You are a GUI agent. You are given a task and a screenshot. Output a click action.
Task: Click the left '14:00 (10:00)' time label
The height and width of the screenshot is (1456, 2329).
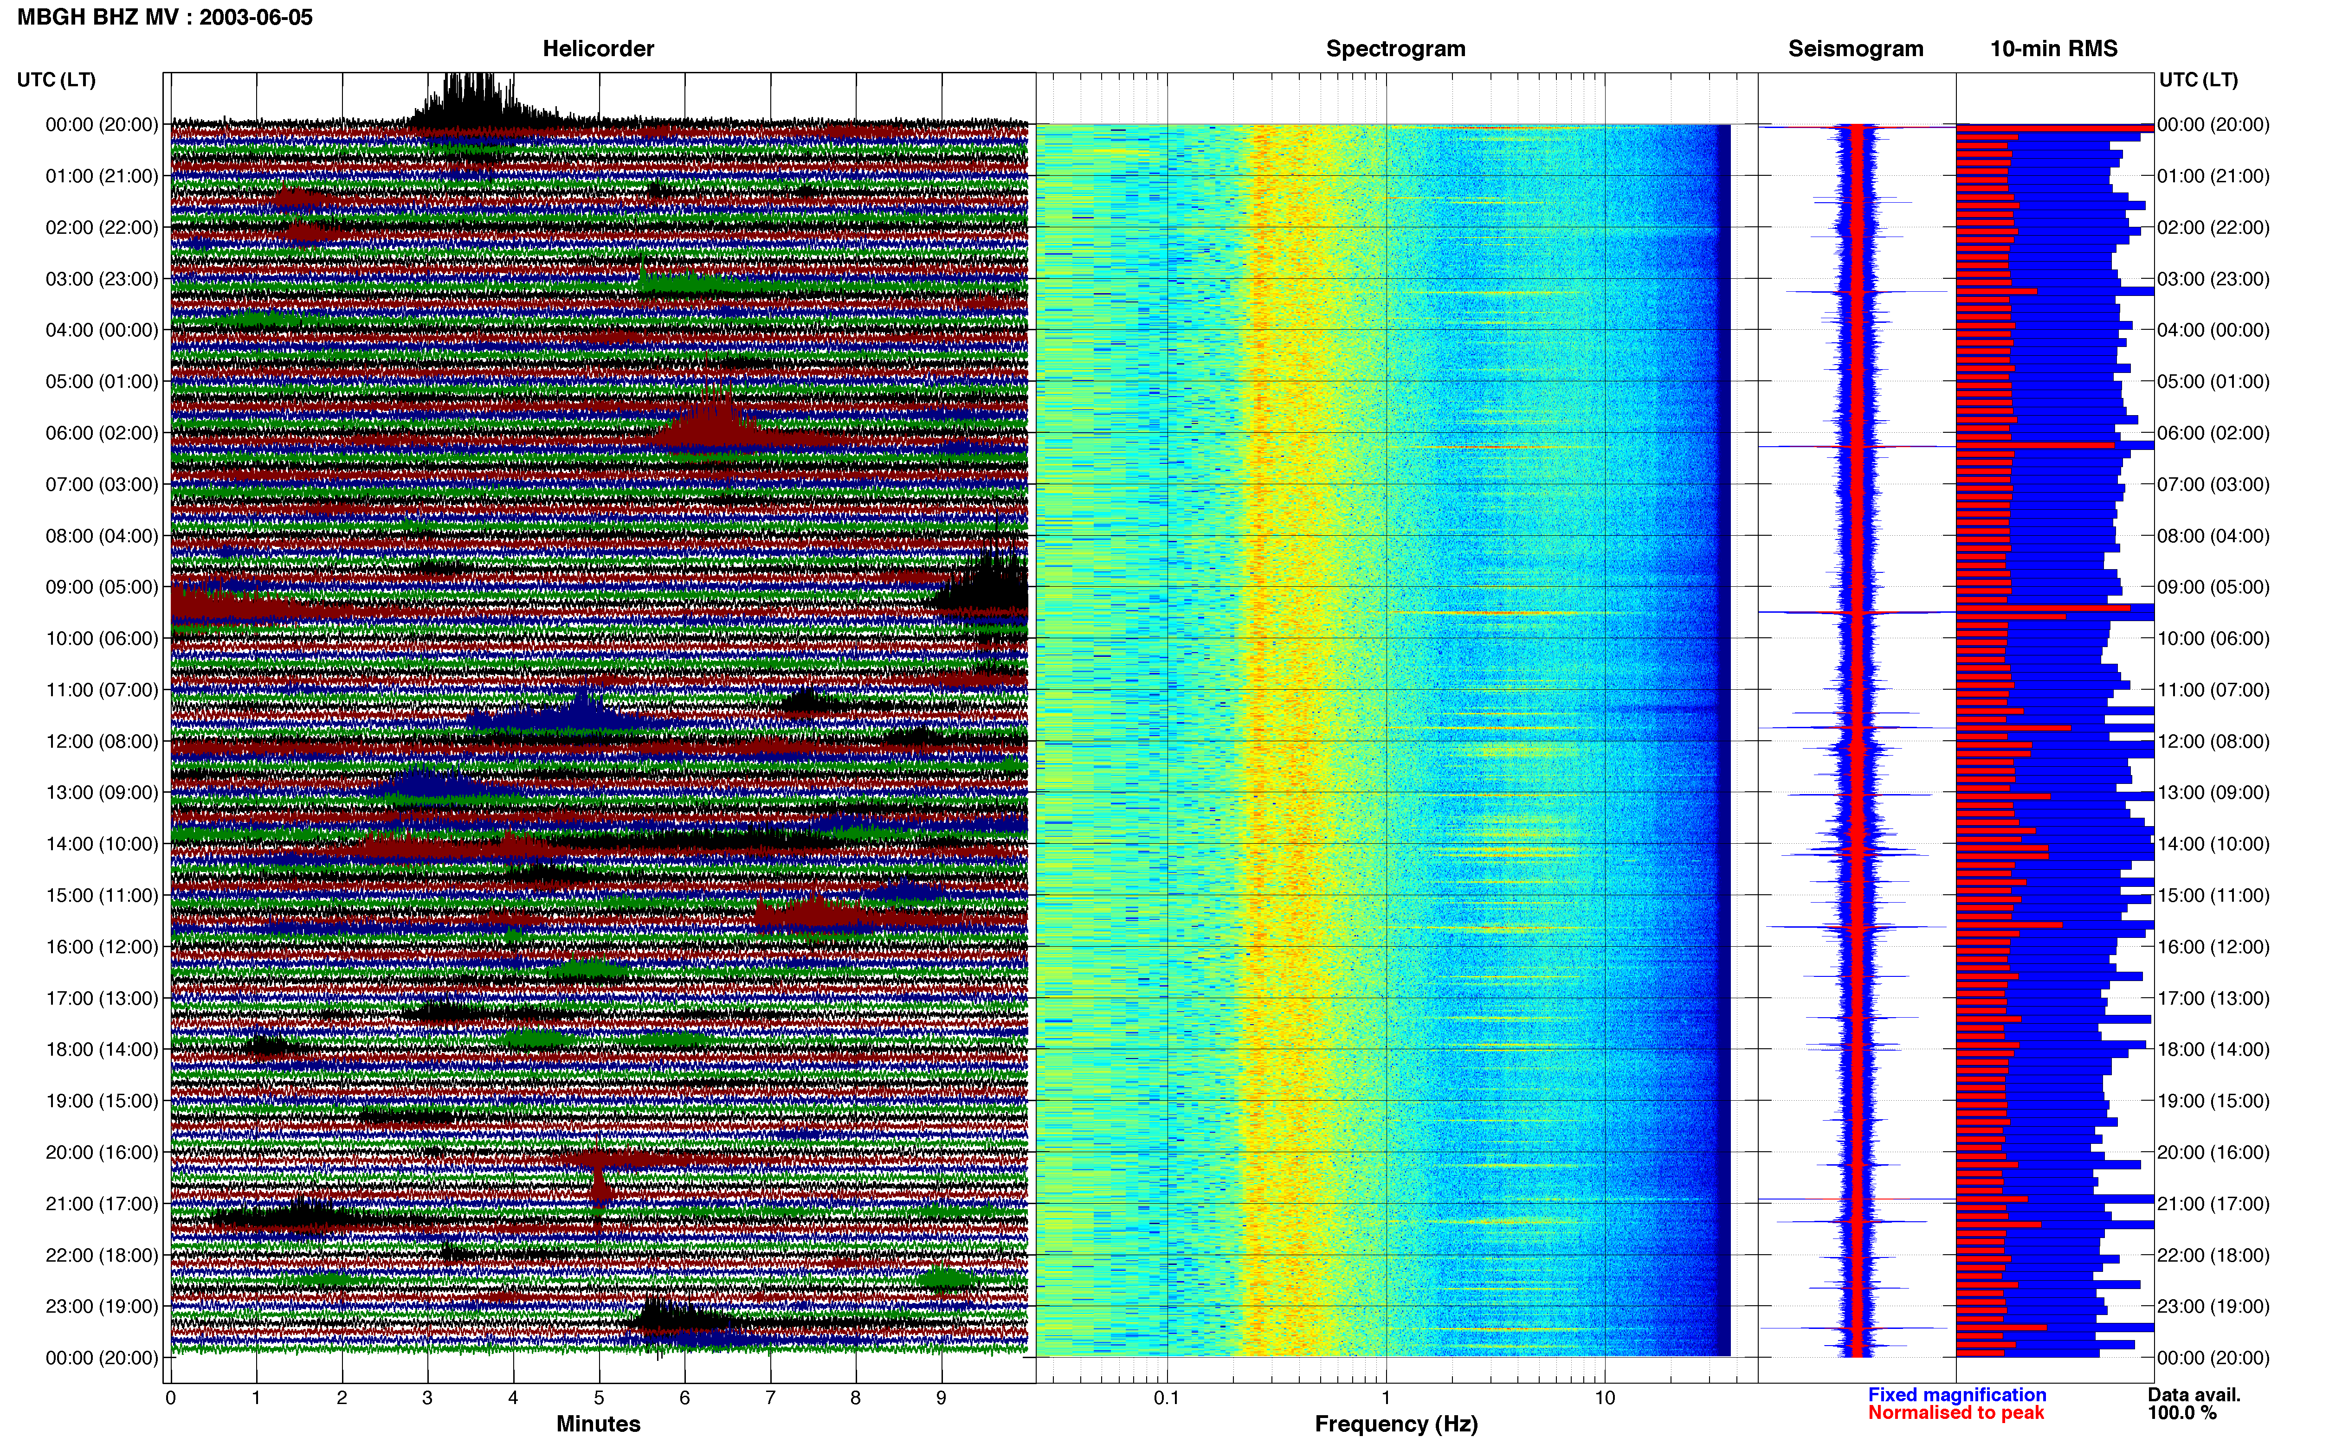101,844
